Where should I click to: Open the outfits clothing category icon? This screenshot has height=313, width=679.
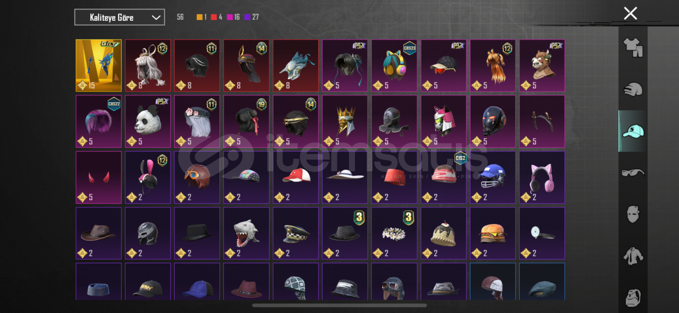633,47
